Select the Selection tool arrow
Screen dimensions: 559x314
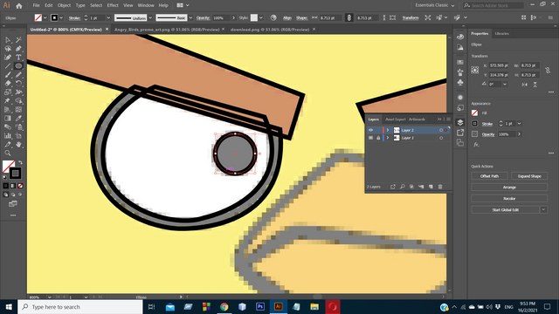8,40
